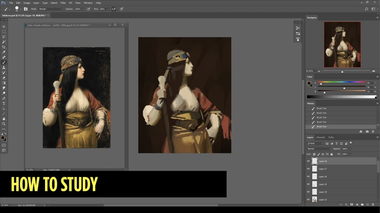The image size is (380, 213).
Task: Open the layer blend mode Normal dropdown
Action: (x=319, y=149)
